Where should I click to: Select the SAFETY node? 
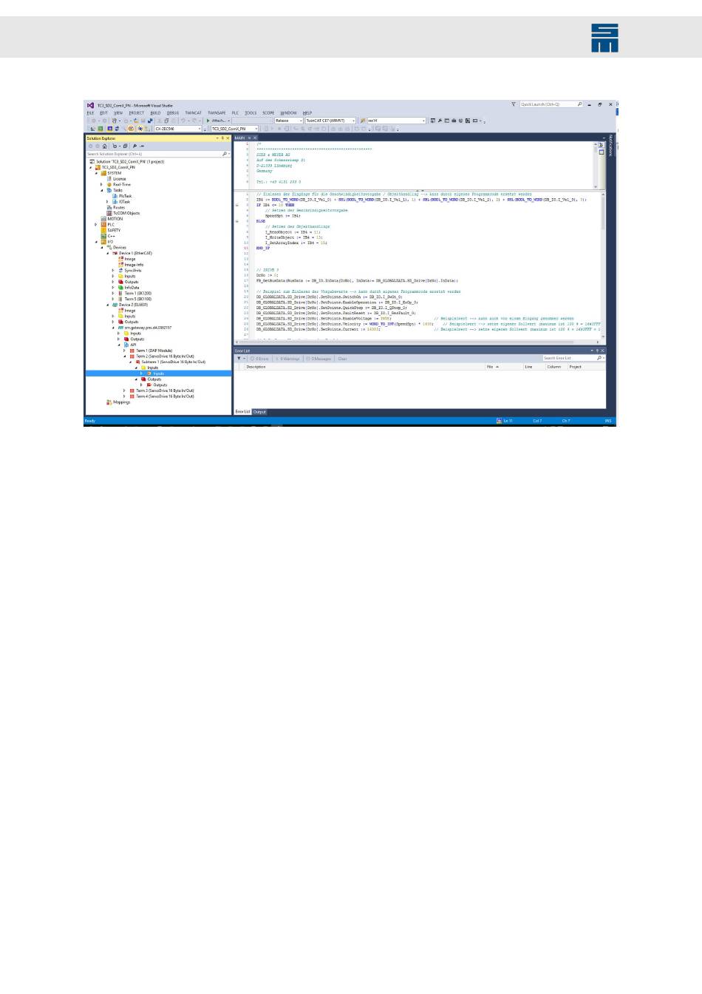click(x=114, y=230)
